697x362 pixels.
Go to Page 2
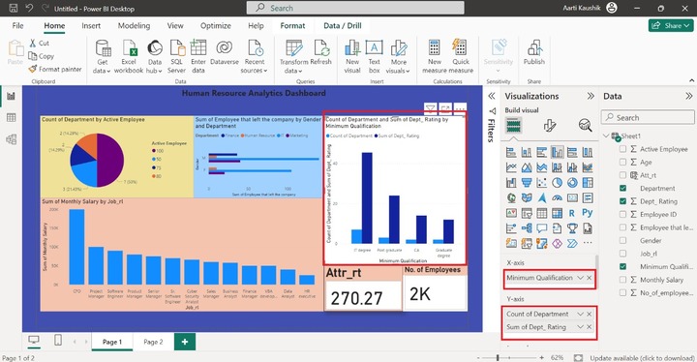(x=153, y=342)
